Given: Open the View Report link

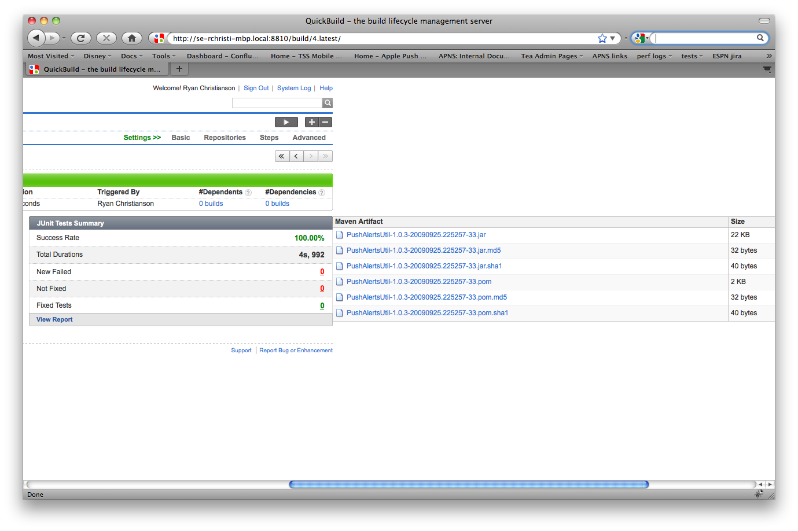Looking at the screenshot, I should click(54, 319).
